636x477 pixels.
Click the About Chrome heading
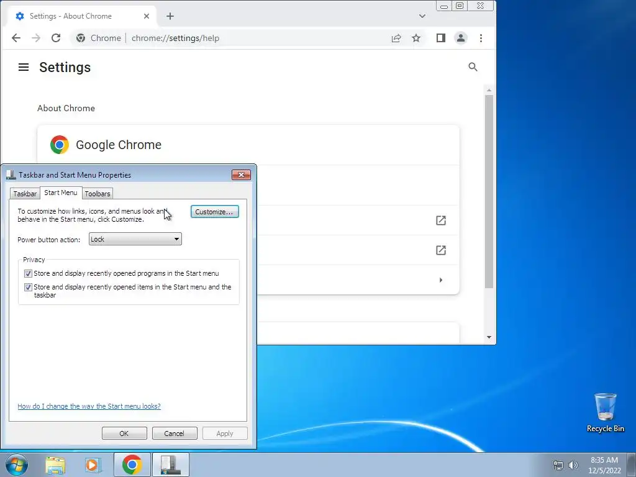click(x=66, y=108)
